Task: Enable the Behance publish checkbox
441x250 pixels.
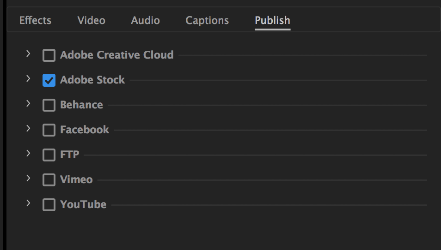Action: pyautogui.click(x=49, y=105)
